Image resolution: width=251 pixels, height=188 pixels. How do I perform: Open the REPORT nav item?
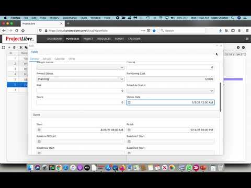119,39
